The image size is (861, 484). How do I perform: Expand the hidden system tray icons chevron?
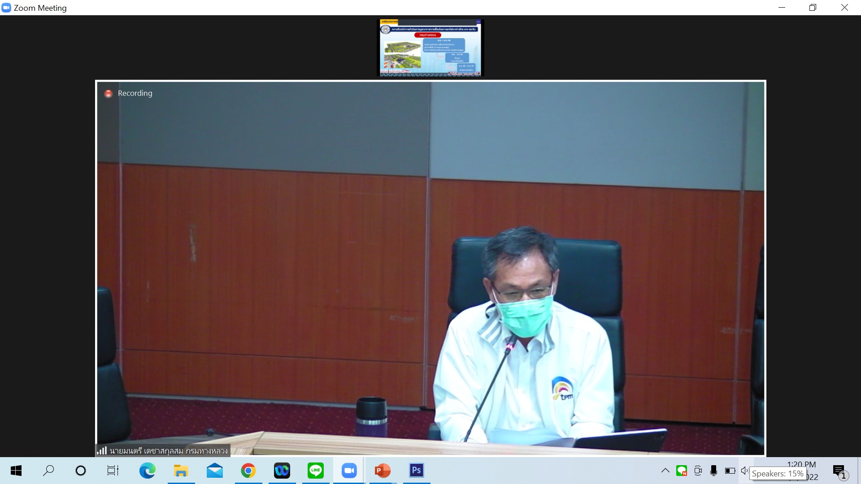(665, 471)
